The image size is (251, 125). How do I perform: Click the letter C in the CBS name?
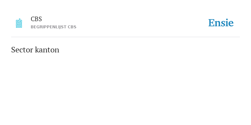pyautogui.click(x=32, y=19)
